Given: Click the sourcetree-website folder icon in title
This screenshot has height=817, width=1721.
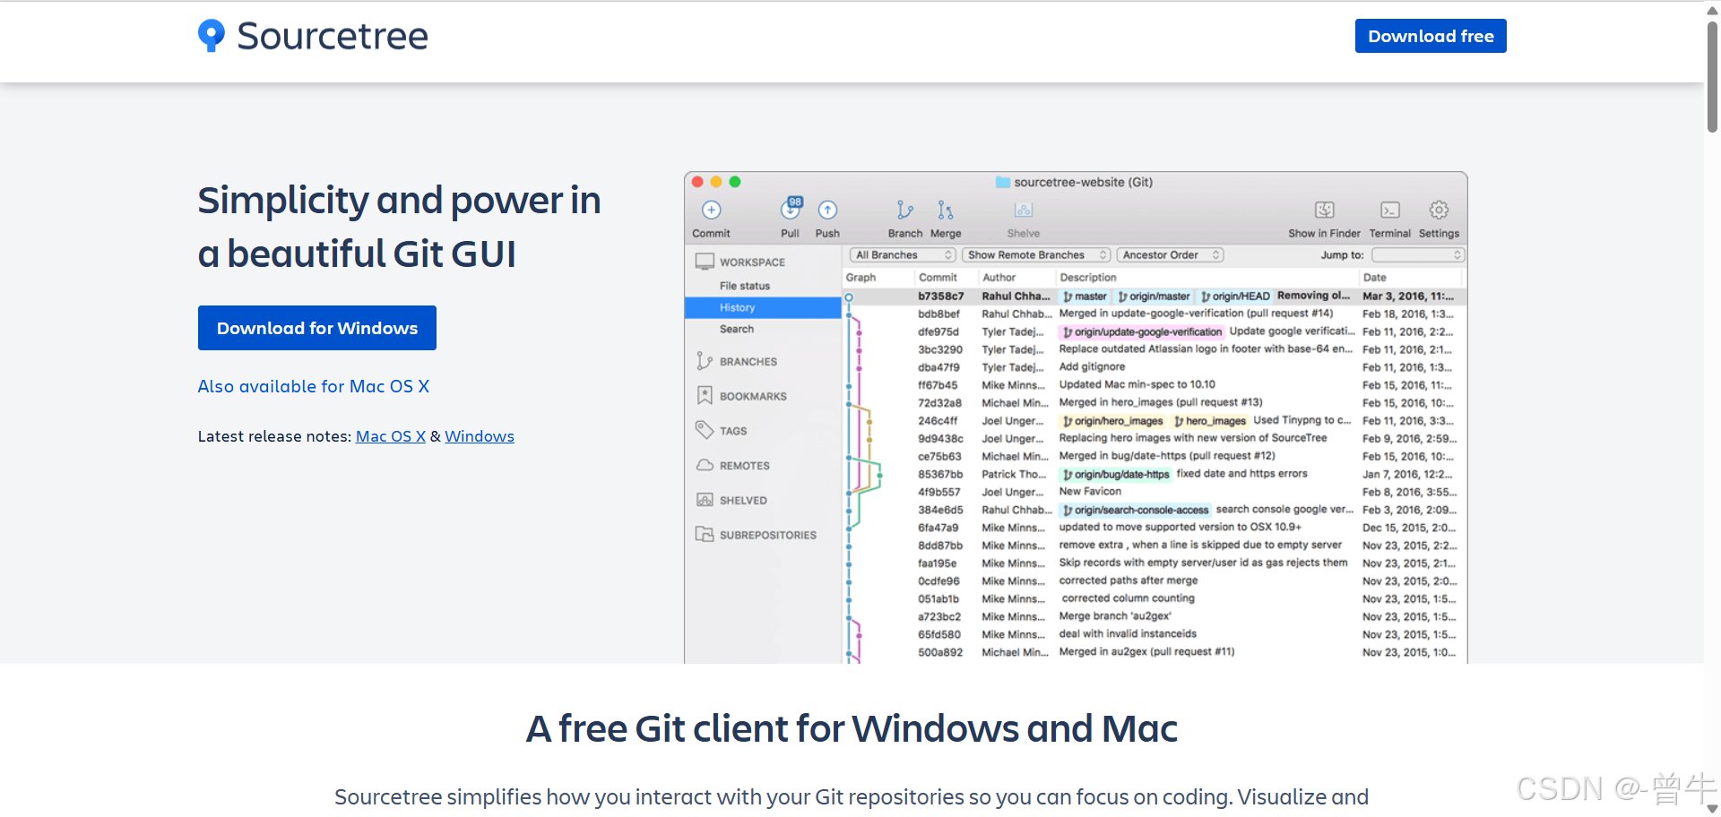Looking at the screenshot, I should click(x=1003, y=182).
